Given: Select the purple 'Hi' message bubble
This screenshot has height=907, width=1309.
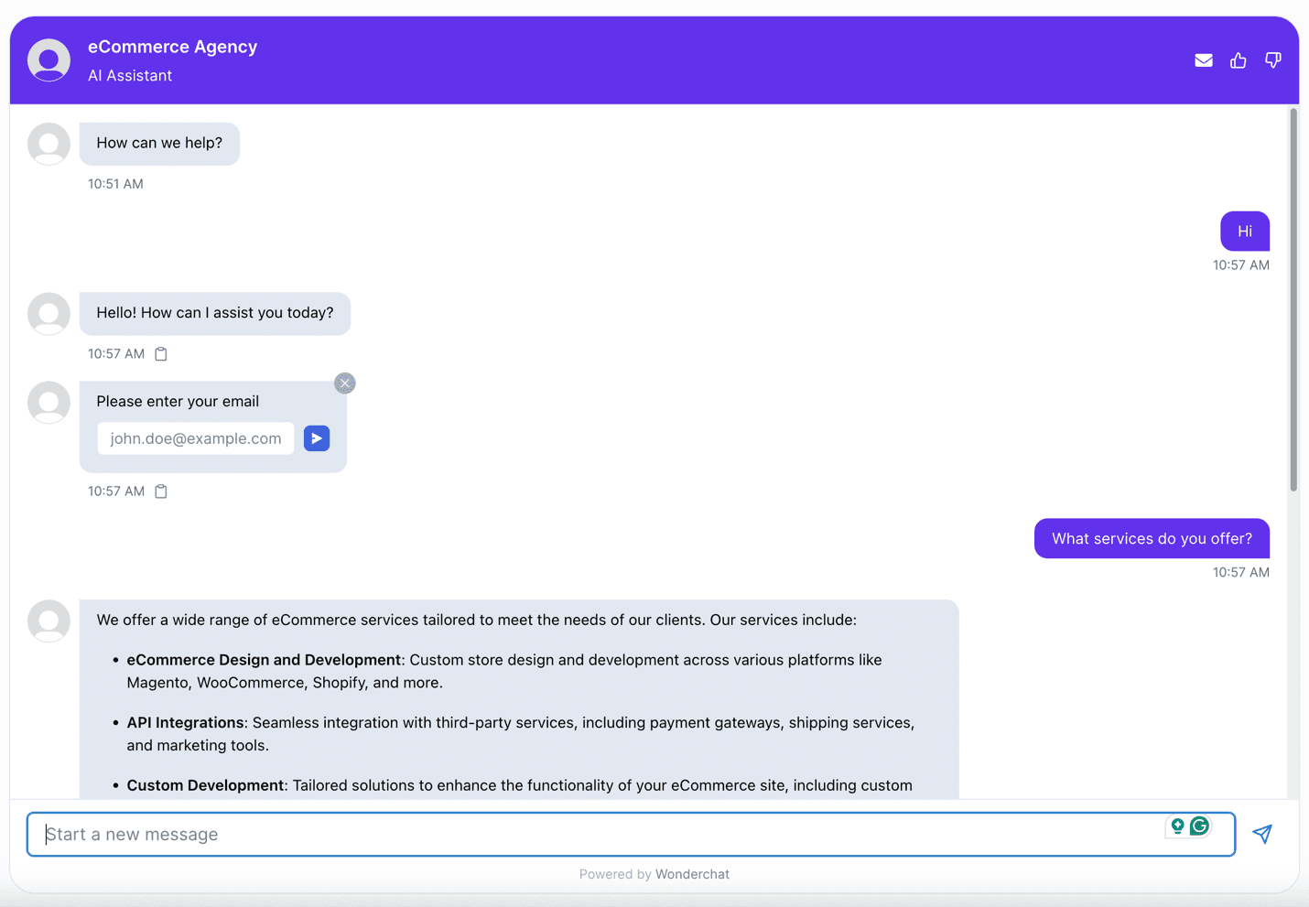Looking at the screenshot, I should [x=1244, y=231].
